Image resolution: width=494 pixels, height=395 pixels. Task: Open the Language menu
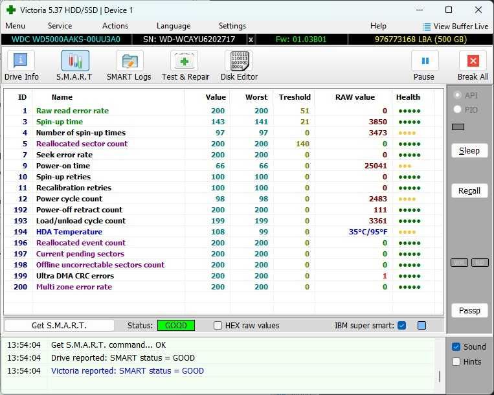pos(174,26)
